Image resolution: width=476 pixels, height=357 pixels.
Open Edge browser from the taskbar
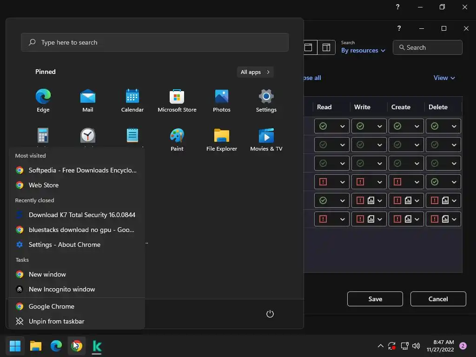click(56, 346)
